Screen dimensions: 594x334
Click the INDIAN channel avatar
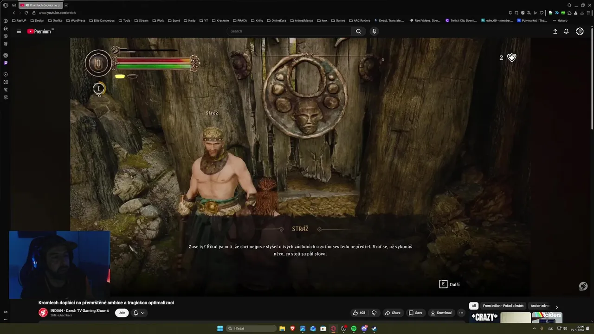(x=43, y=313)
